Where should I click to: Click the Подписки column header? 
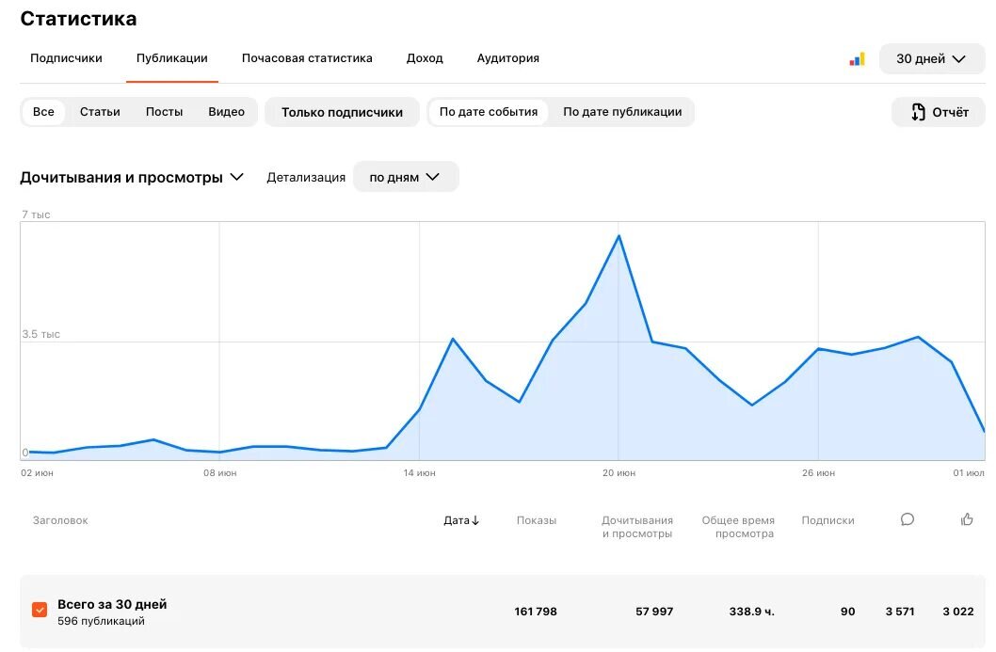pyautogui.click(x=827, y=520)
